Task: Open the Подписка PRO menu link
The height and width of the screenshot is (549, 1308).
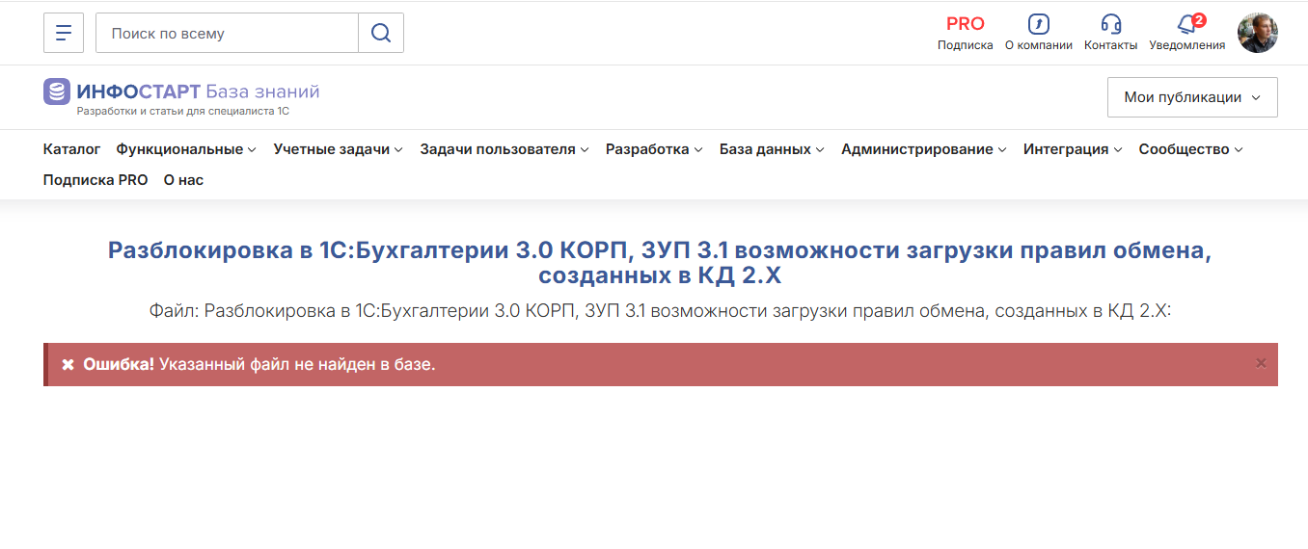Action: point(95,180)
